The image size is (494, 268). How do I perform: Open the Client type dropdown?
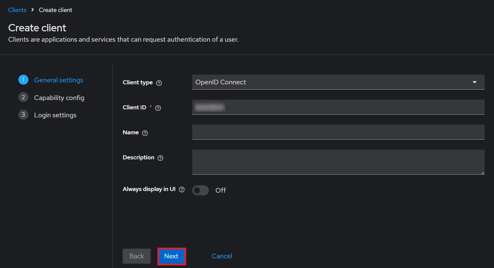338,82
